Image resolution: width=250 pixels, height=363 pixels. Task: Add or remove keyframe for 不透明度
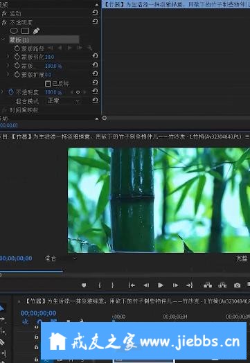(x=78, y=92)
